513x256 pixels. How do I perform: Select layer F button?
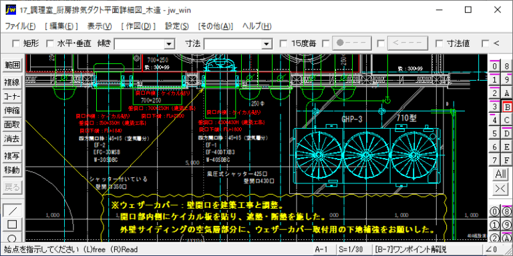(x=506, y=160)
